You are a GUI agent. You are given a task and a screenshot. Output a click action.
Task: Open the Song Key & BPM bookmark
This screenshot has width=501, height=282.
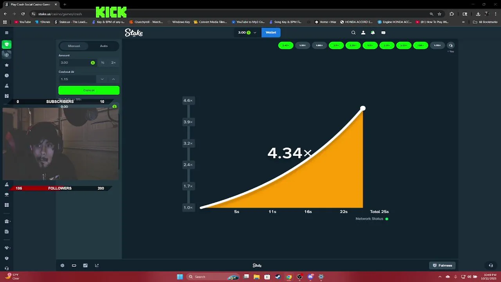pyautogui.click(x=285, y=22)
